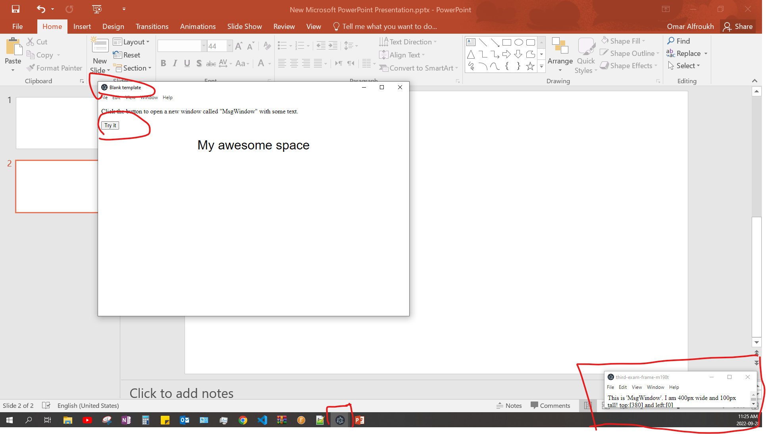Viewport: 766px width, 434px height.
Task: Toggle Strikethrough formatting
Action: pos(211,63)
